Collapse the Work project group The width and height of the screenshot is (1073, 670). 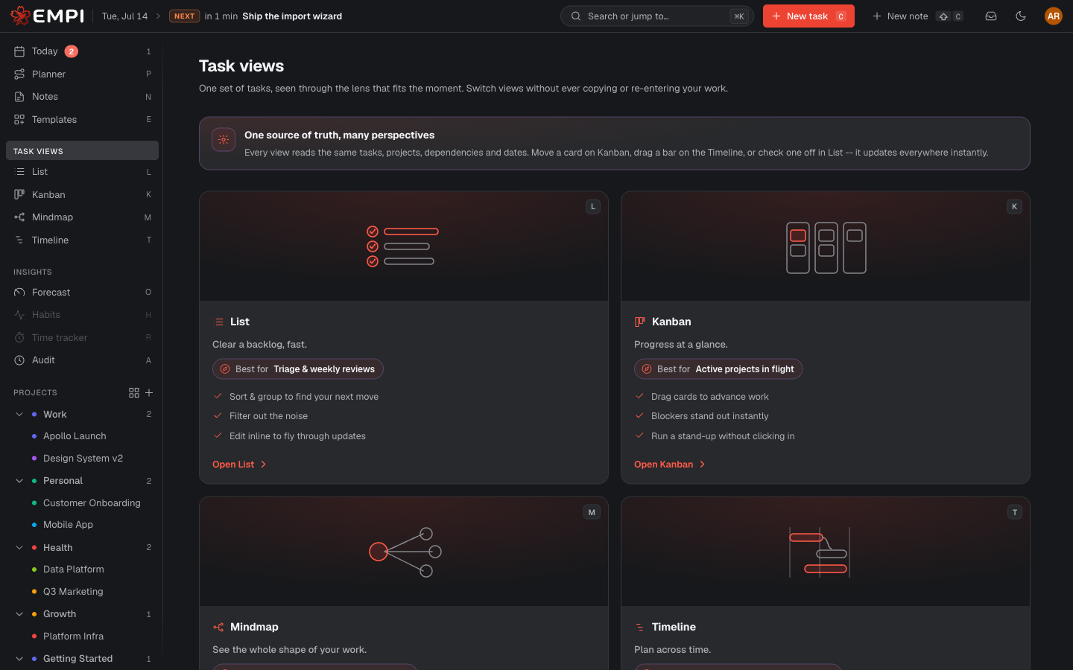click(x=19, y=414)
